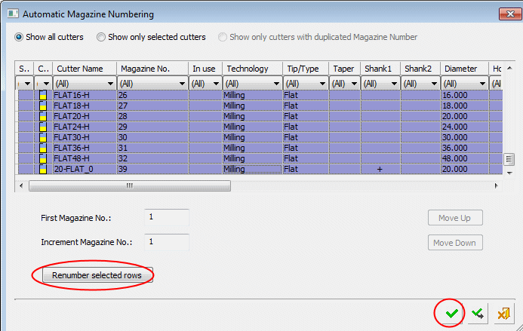Open the Diameter filter dropdown
Viewport: 523px width, 331px height.
click(483, 84)
